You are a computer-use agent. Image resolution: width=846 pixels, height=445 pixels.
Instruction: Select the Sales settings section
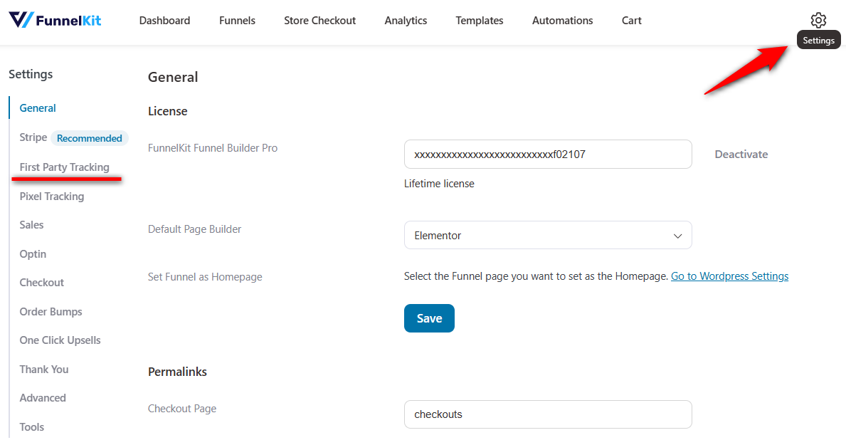[x=31, y=225]
